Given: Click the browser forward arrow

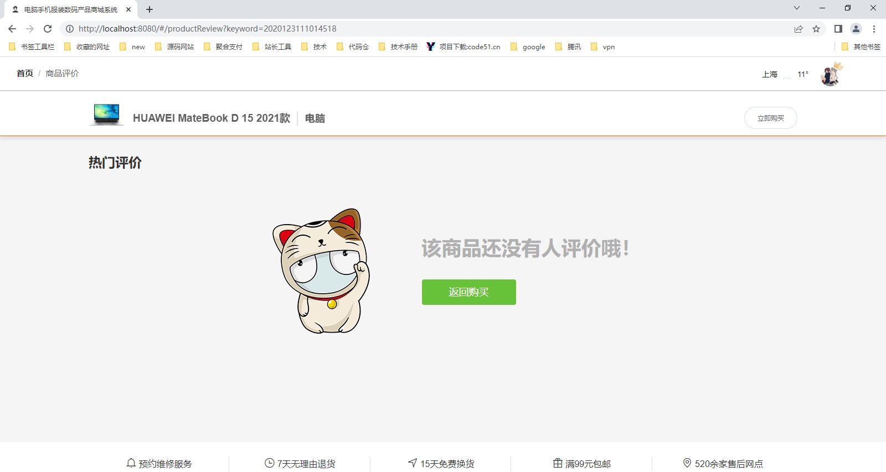Looking at the screenshot, I should click(x=30, y=29).
